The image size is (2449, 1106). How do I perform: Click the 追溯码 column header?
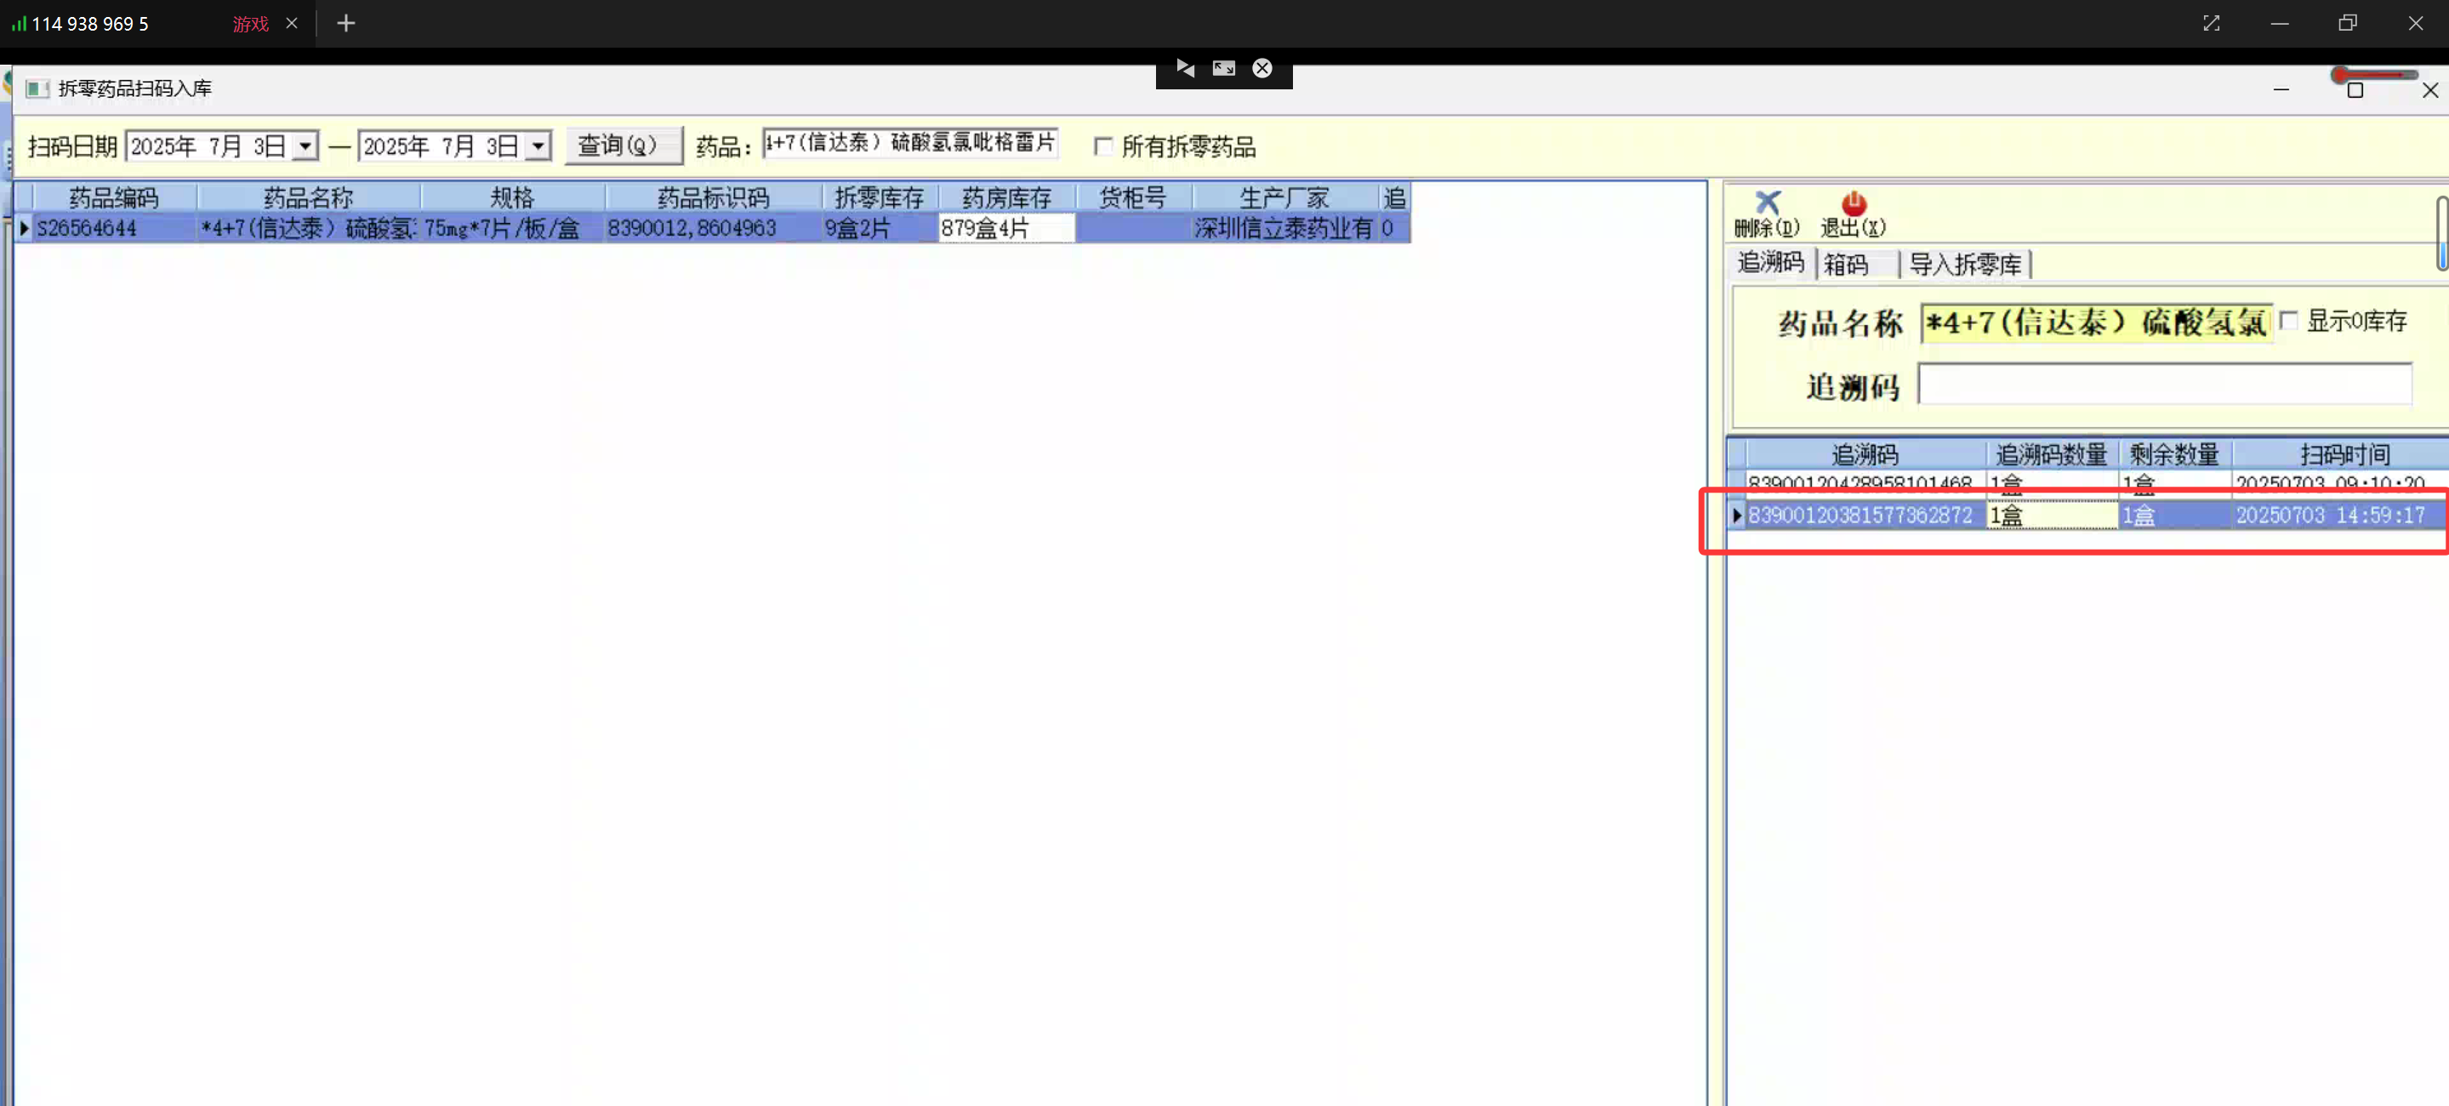1864,454
